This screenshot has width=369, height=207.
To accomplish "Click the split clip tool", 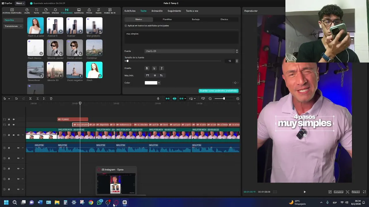I will coord(30,99).
